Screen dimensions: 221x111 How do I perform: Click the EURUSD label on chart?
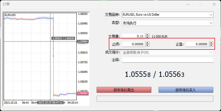(x=10, y=15)
